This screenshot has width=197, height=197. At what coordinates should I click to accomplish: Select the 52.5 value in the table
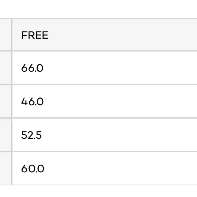[x=31, y=135]
